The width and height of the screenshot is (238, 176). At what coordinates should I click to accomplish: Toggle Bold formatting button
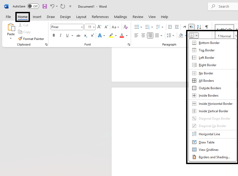point(54,35)
